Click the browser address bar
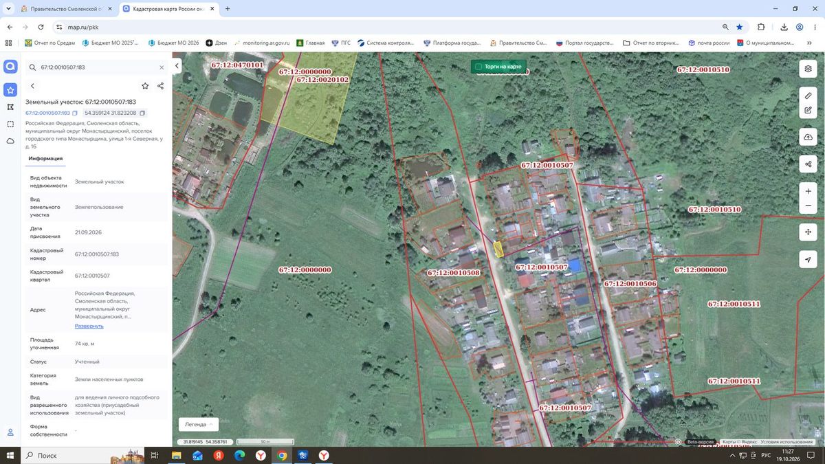The image size is (825, 464). (385, 27)
